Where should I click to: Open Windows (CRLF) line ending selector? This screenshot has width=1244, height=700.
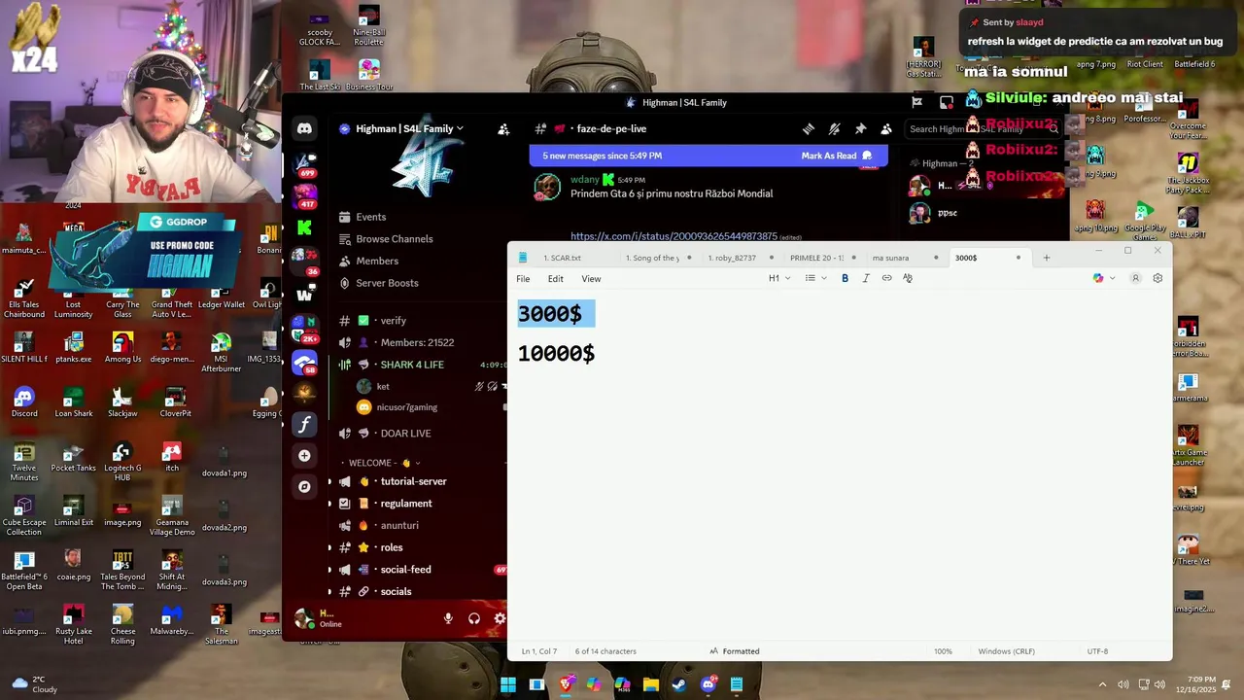(x=1006, y=651)
